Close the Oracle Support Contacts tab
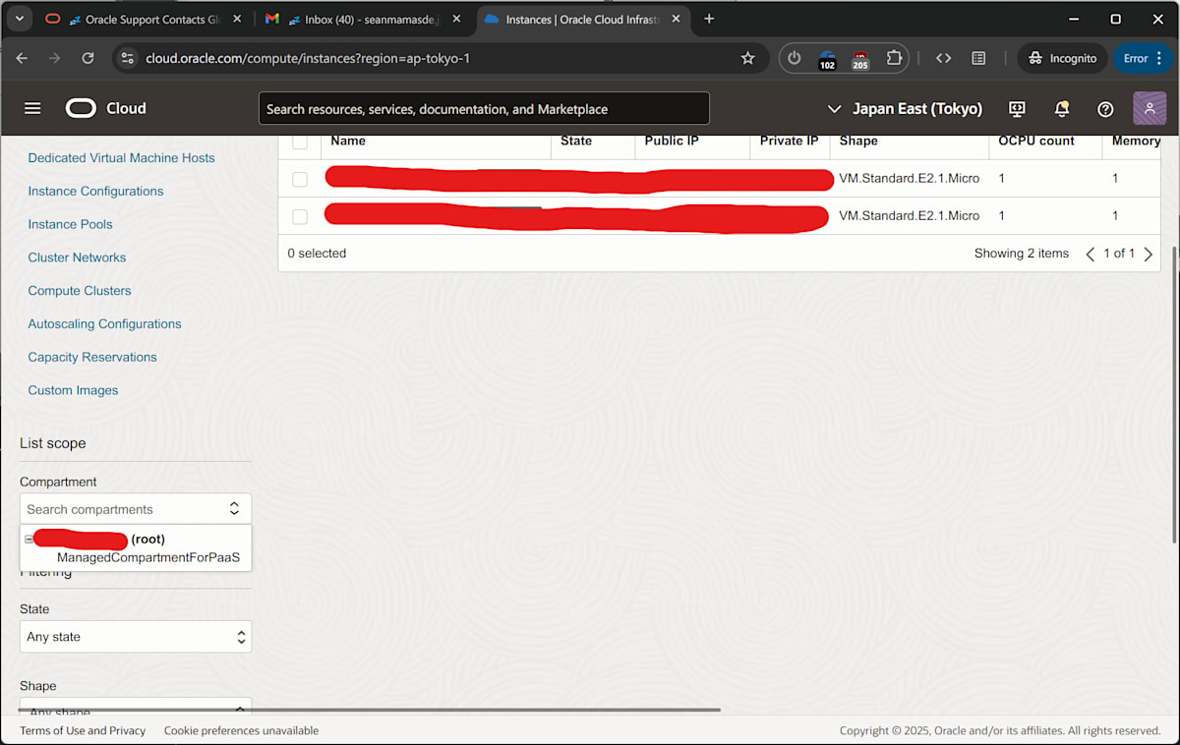Image resolution: width=1180 pixels, height=745 pixels. tap(235, 19)
